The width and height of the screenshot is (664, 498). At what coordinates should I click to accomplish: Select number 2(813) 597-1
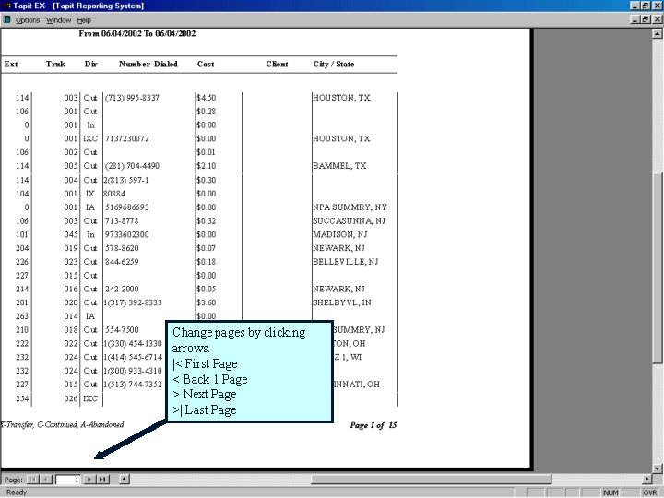click(x=126, y=180)
